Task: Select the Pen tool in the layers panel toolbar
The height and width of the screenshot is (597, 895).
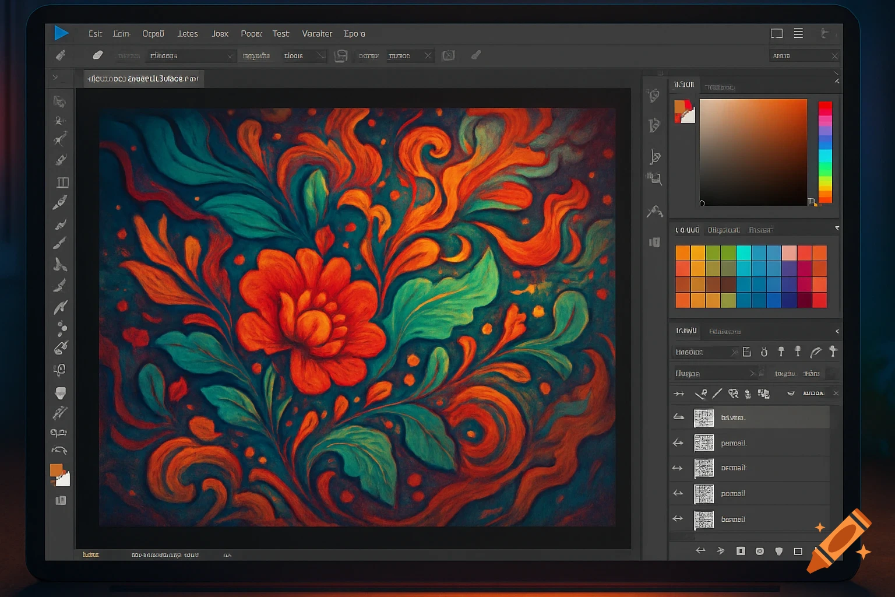Action: tap(717, 394)
